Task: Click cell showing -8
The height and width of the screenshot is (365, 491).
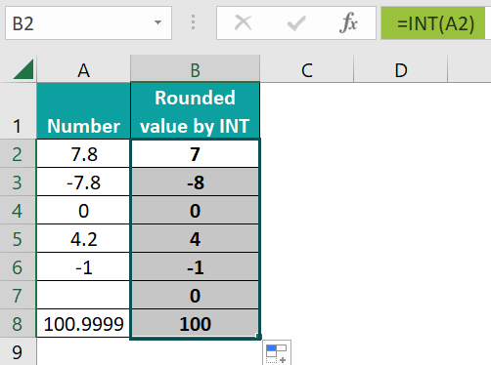Action: click(x=195, y=182)
